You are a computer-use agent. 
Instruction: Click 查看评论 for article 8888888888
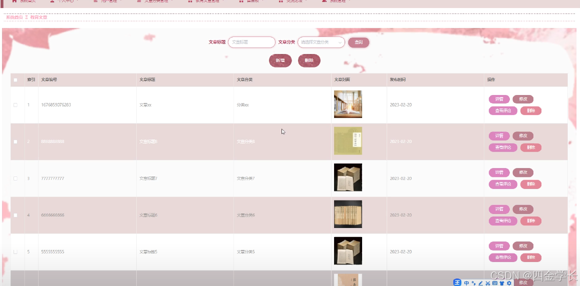click(x=503, y=147)
